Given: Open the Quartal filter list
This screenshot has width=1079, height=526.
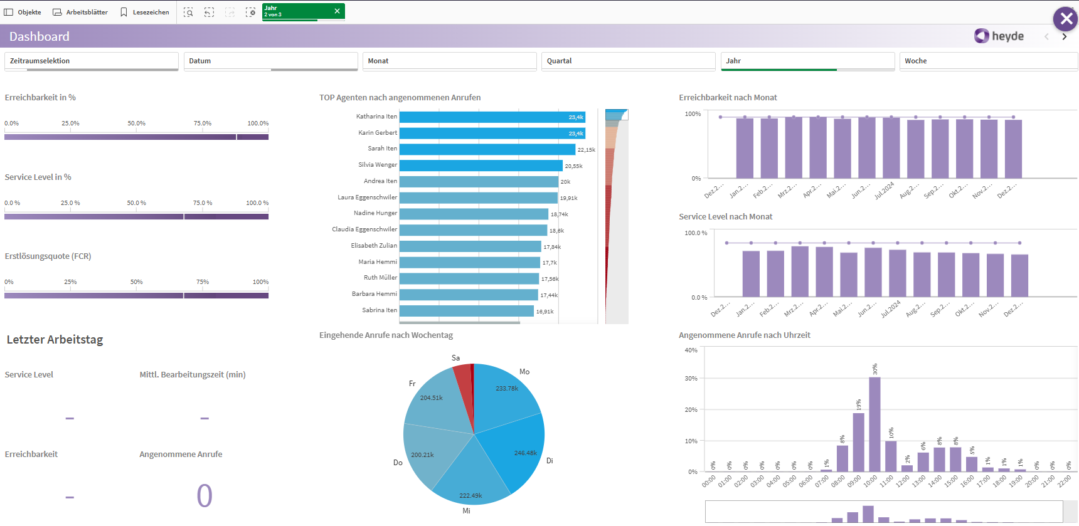Looking at the screenshot, I should pos(628,61).
